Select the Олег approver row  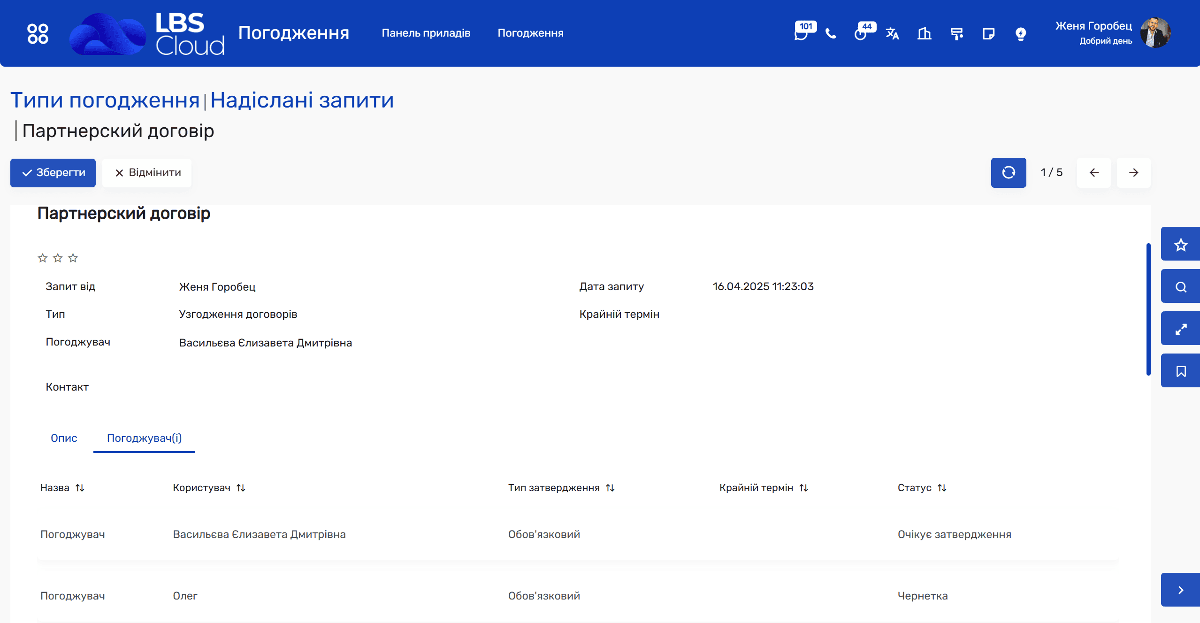(578, 596)
